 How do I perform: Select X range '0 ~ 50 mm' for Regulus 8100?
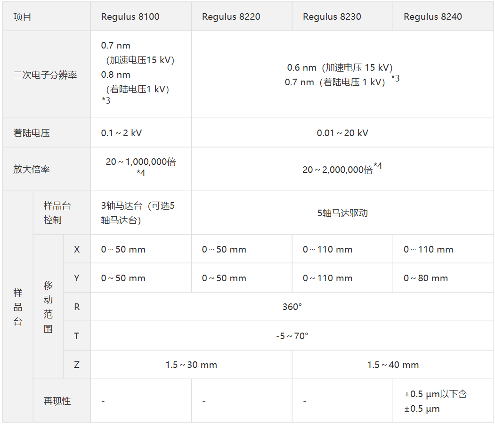coord(123,249)
